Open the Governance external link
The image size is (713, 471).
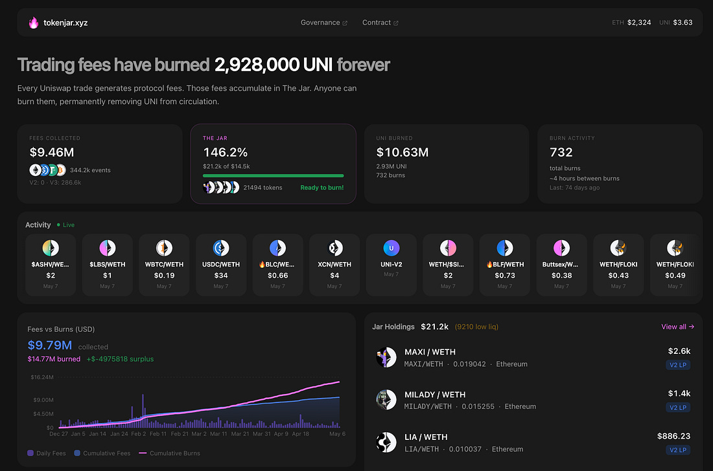tap(323, 23)
